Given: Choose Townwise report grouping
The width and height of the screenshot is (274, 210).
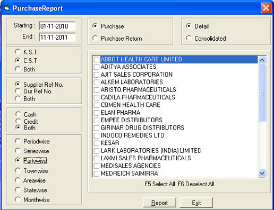Looking at the screenshot, I should 18,170.
